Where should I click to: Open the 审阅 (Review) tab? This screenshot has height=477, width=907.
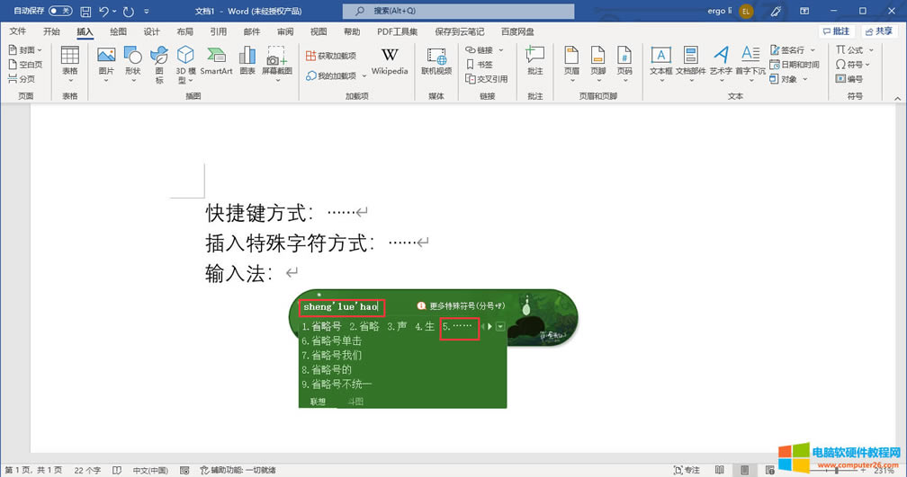coord(284,31)
